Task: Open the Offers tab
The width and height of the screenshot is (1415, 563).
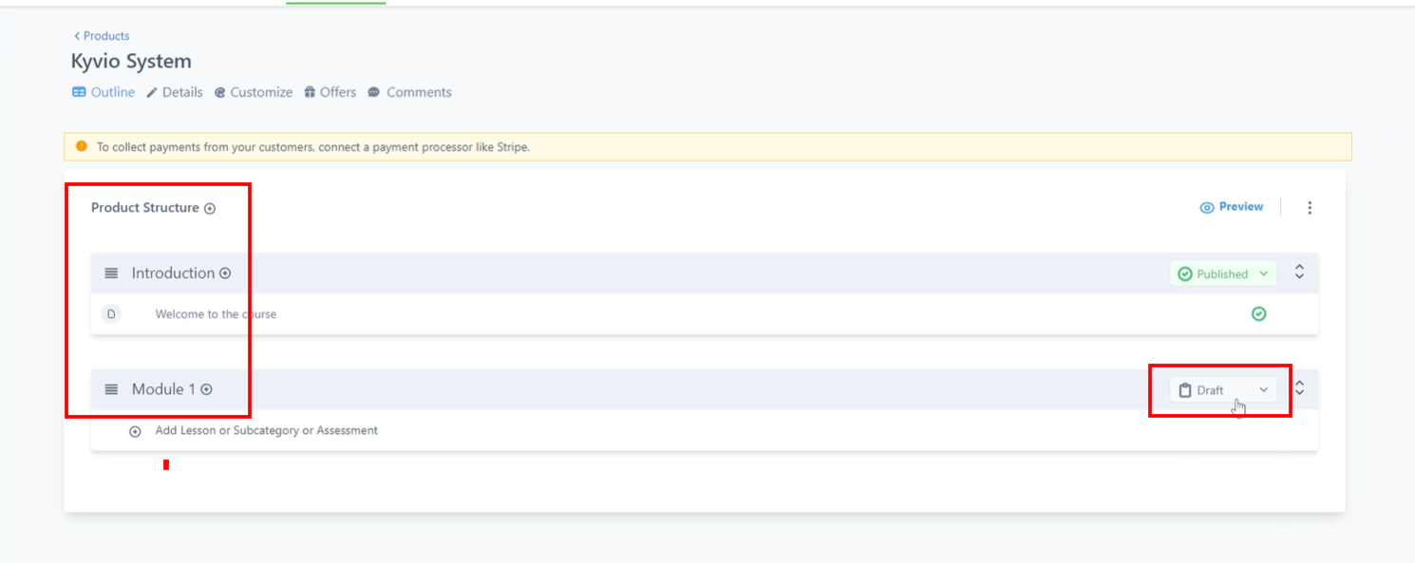Action: [330, 92]
